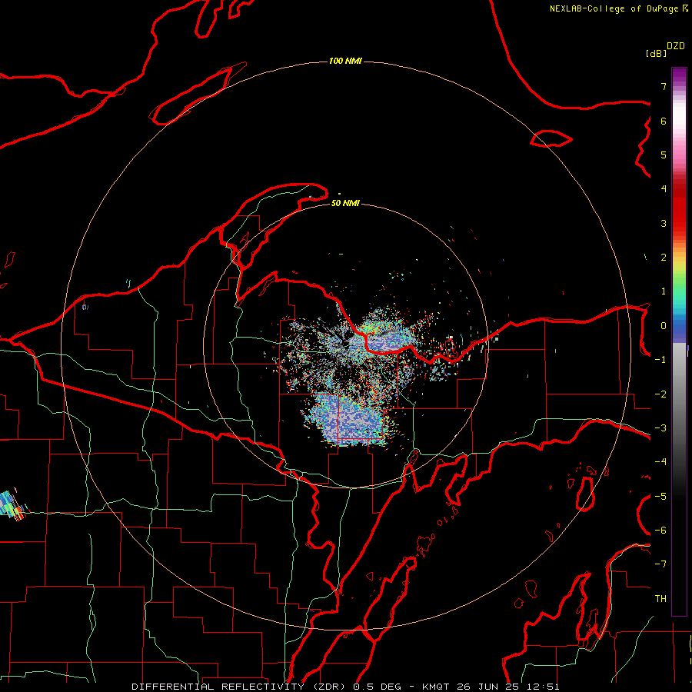Click the Differential Reflectivity caption at bottom

click(x=345, y=687)
